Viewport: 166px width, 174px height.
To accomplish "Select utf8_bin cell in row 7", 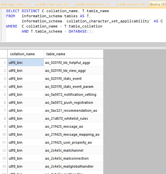I will click(26, 110).
